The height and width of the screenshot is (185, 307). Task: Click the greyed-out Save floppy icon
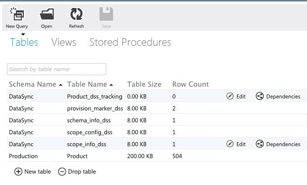click(106, 14)
